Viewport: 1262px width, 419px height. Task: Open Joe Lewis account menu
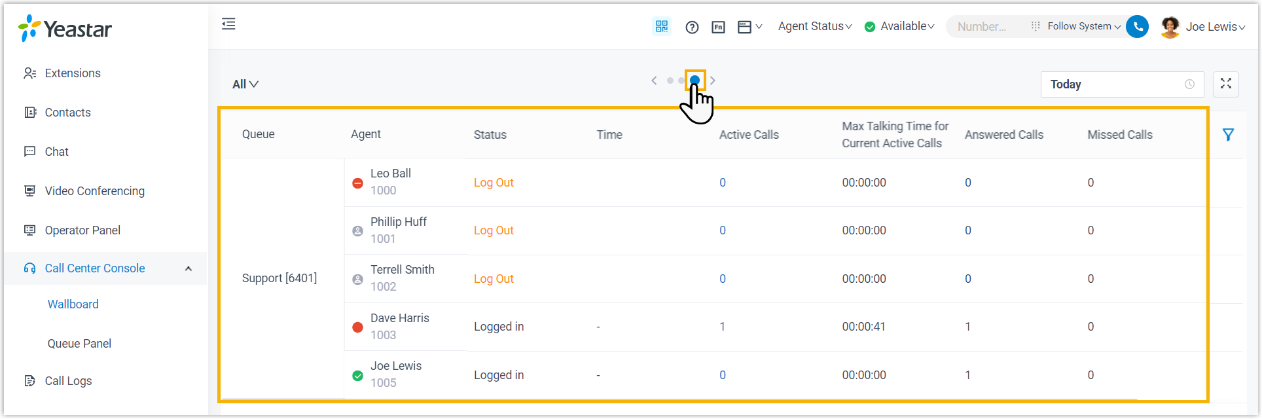click(1203, 27)
